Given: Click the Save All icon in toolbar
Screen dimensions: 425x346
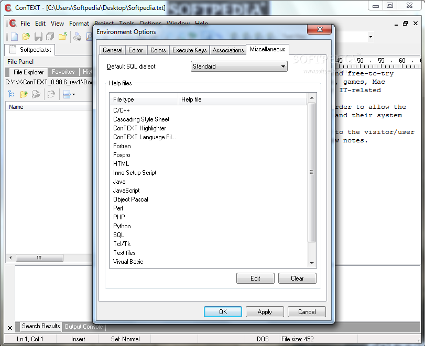Looking at the screenshot, I should [50, 37].
